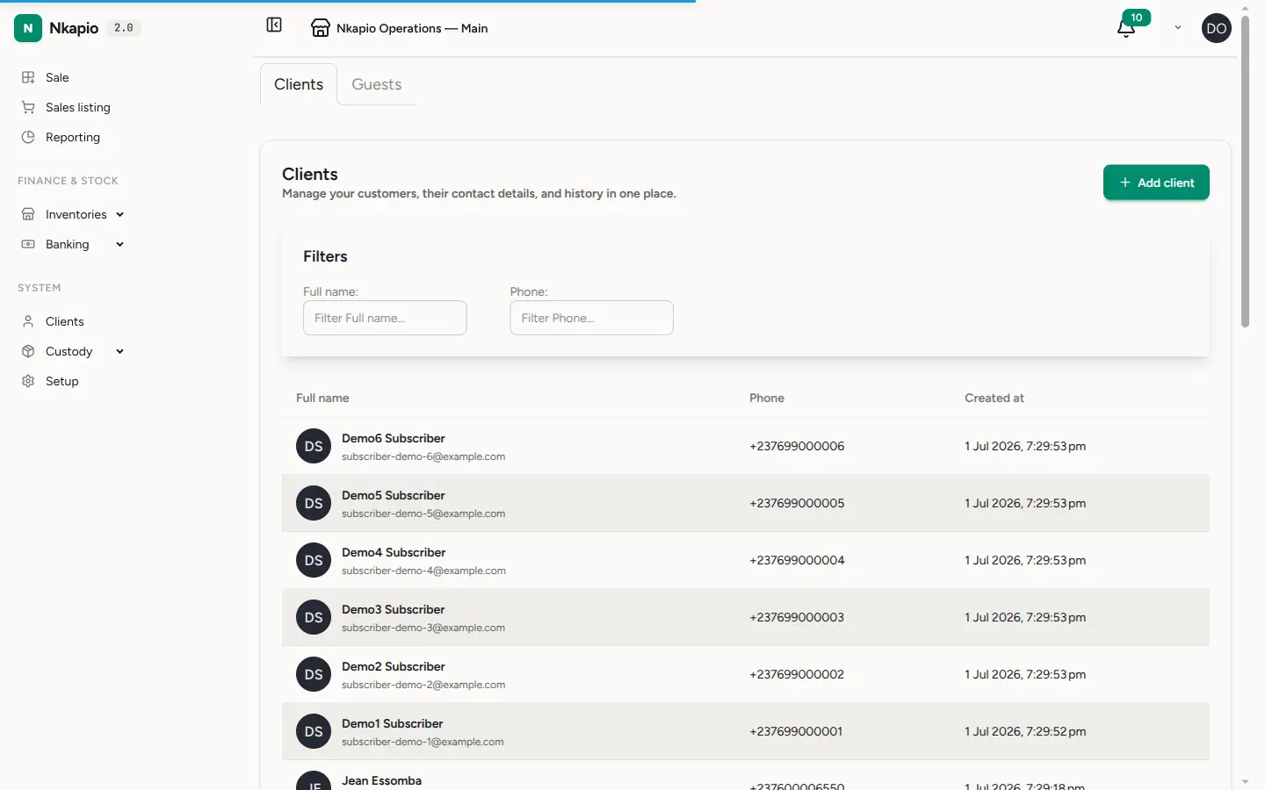Click the DS avatar for Demo2 Subscriber
Screen dimensions: 1265x790
314,674
